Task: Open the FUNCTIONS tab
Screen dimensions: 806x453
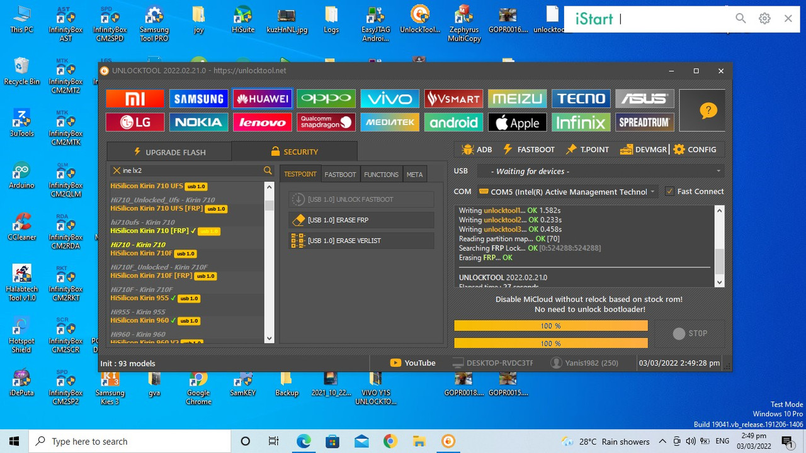Action: [381, 174]
